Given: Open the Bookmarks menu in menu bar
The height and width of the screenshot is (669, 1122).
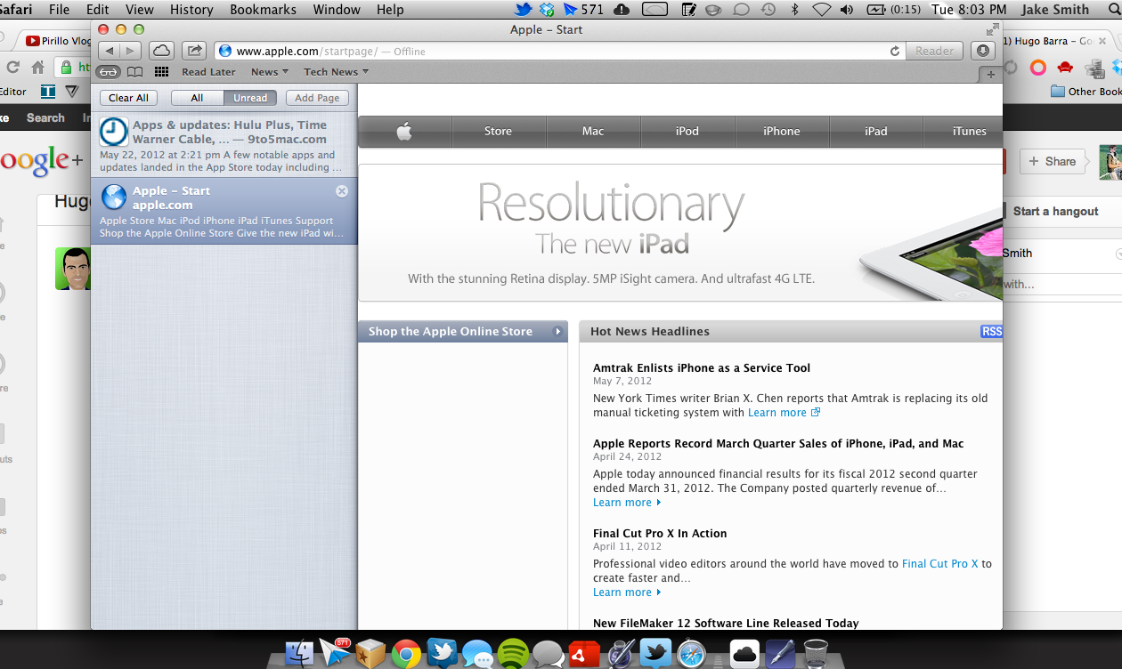Looking at the screenshot, I should coord(263,10).
